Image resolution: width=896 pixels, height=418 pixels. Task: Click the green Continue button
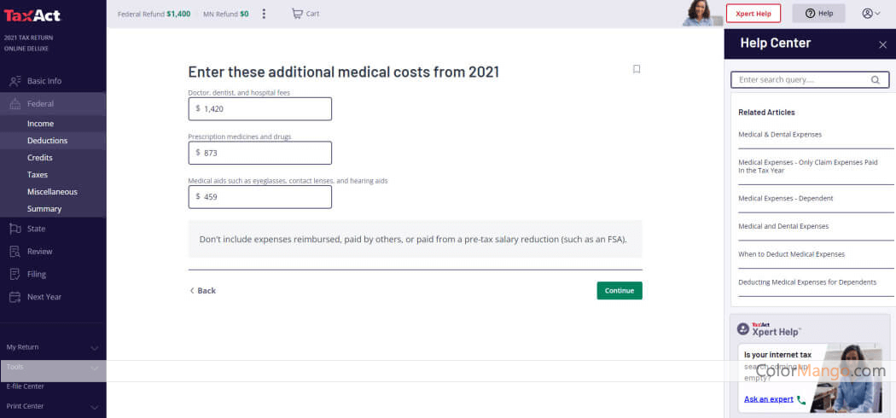click(x=620, y=291)
